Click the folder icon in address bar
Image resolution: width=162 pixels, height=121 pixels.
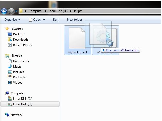point(21,11)
